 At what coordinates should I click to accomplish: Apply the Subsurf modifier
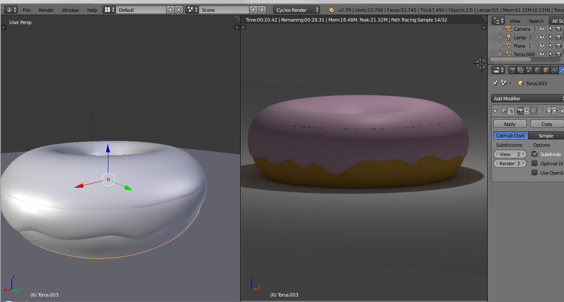point(510,124)
